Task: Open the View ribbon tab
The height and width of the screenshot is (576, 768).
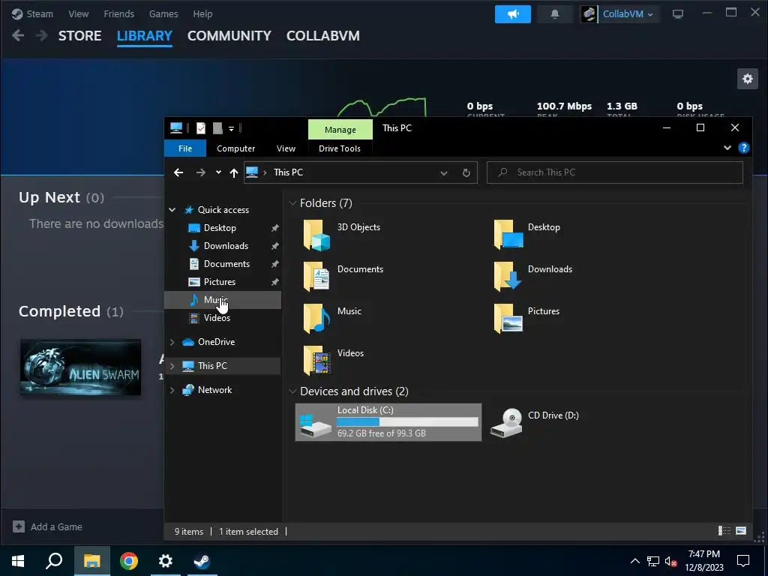Action: coord(286,148)
